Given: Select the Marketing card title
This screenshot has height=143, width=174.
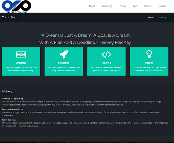Looking at the screenshot, I should (x=64, y=63).
